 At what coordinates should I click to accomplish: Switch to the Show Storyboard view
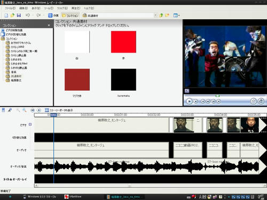tap(59, 110)
